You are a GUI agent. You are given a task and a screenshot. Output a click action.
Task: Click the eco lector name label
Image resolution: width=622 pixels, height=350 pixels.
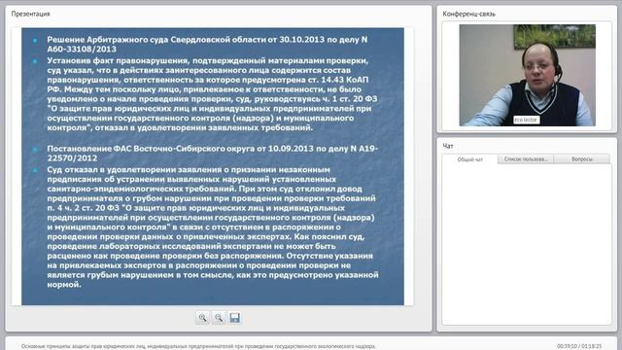[x=526, y=120]
